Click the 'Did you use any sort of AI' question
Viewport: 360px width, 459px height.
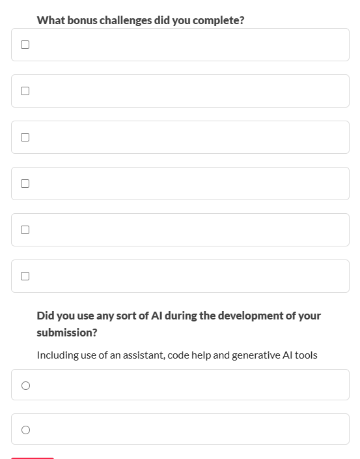(179, 324)
